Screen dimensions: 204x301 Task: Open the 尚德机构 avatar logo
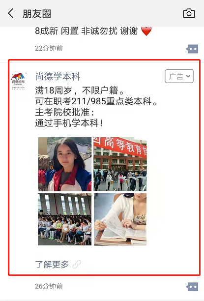point(18,81)
